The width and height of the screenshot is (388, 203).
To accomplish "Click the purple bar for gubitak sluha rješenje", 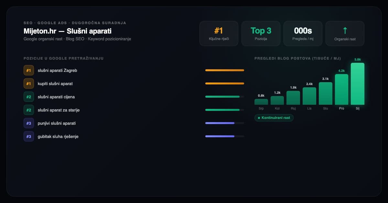I will tap(220, 136).
